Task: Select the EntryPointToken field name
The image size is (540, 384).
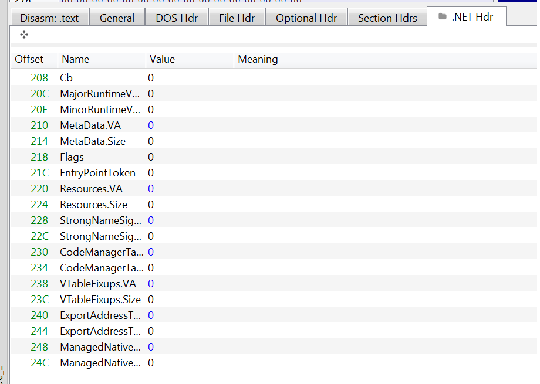Action: tap(97, 173)
